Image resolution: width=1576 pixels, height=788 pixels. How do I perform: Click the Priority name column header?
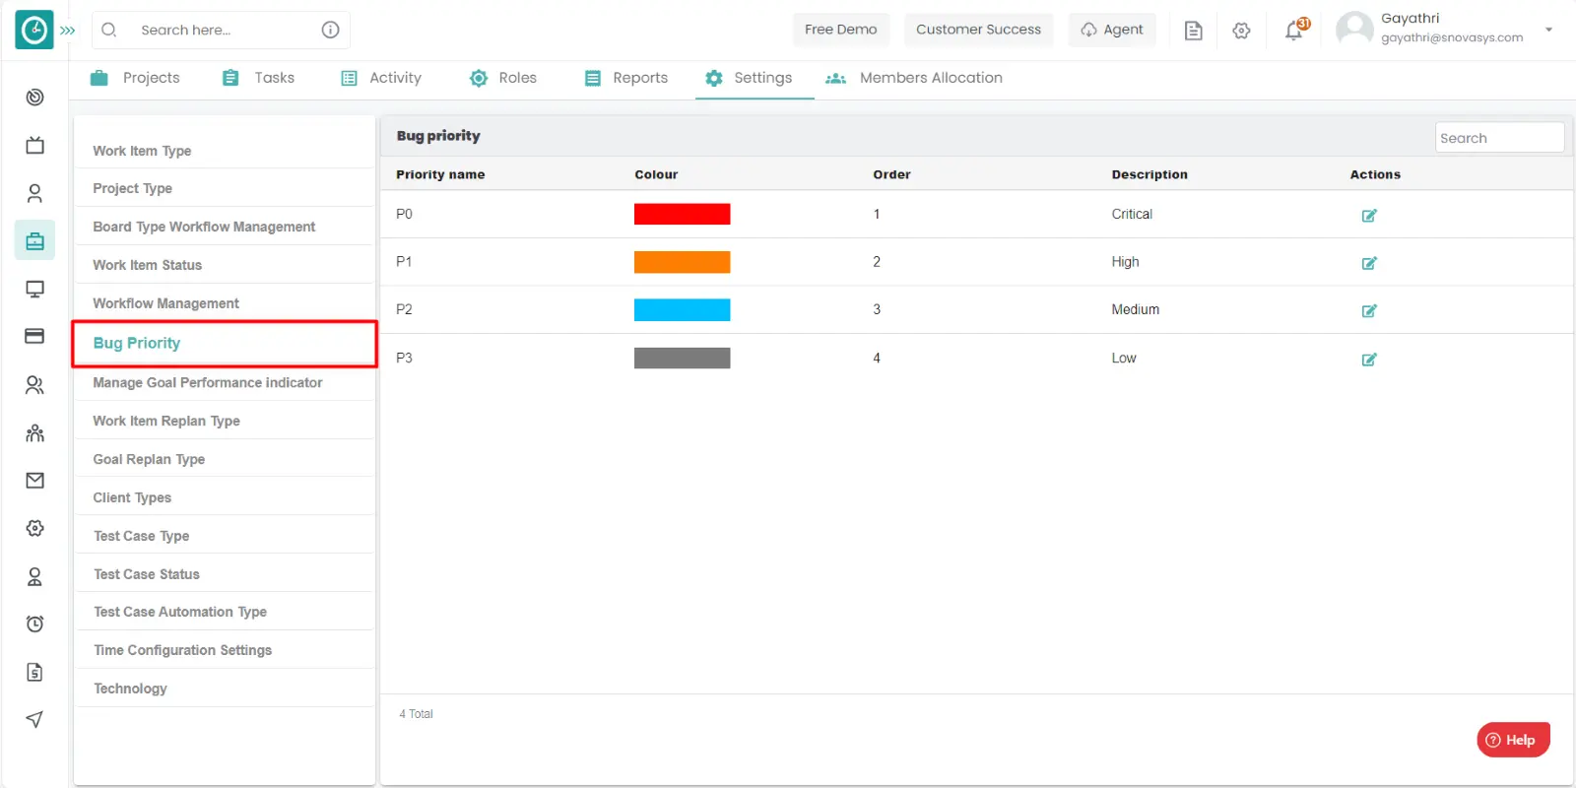440,174
